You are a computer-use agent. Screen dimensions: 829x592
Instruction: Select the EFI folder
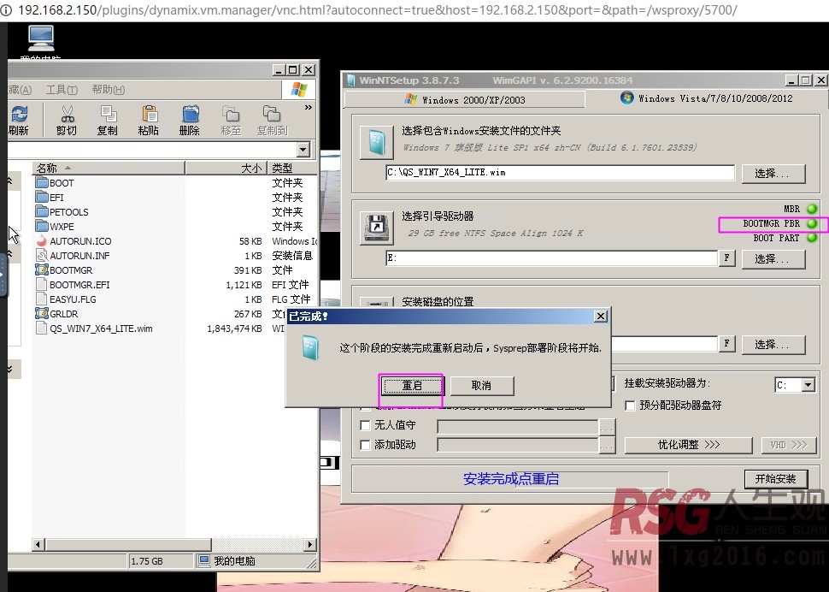50,198
